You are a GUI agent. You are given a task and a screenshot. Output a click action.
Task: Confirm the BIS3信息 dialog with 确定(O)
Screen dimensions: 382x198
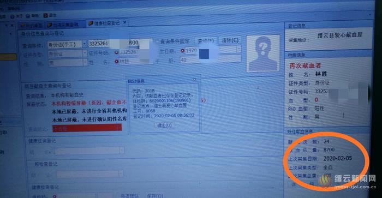[x=164, y=125]
